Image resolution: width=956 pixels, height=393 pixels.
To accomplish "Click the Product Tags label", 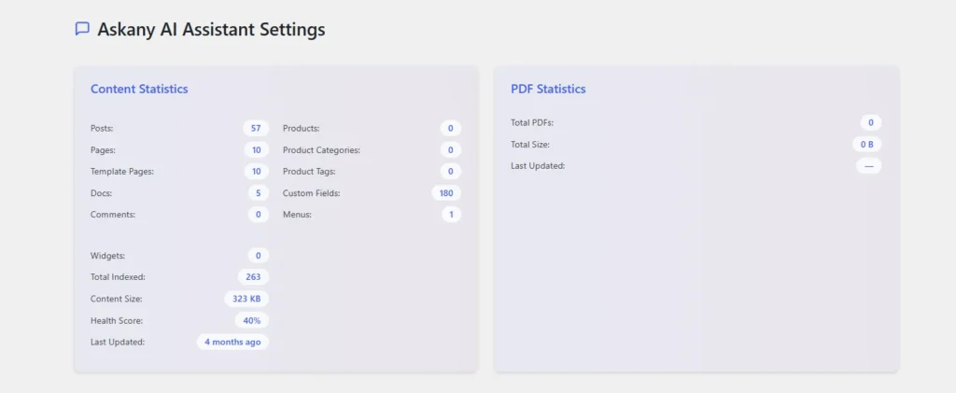I will [309, 171].
